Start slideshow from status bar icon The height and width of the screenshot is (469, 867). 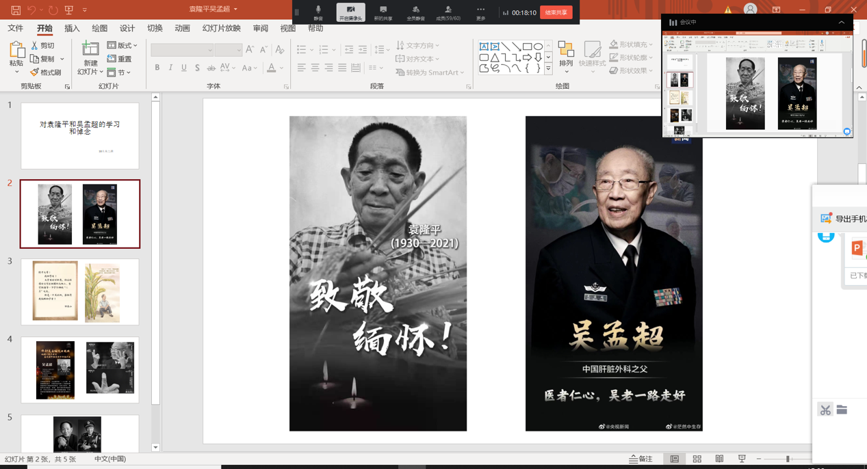[742, 459]
